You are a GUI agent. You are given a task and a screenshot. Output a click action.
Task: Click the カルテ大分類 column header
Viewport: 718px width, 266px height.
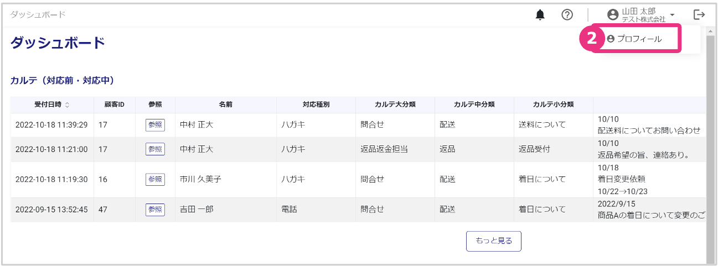[395, 105]
